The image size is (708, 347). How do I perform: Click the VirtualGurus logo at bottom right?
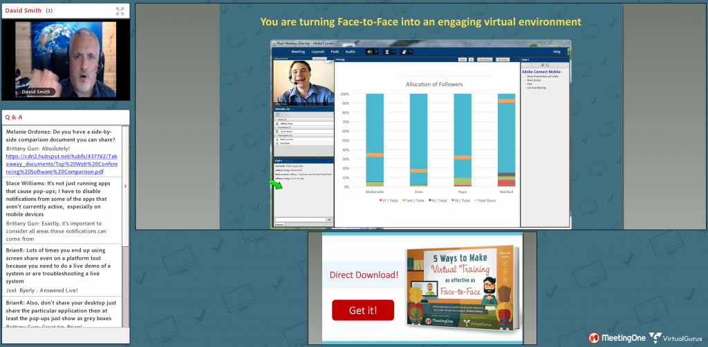pos(676,337)
